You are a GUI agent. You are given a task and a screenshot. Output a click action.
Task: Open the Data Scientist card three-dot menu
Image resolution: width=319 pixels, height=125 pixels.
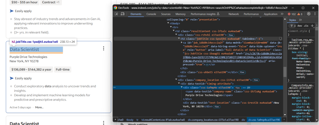point(103,48)
